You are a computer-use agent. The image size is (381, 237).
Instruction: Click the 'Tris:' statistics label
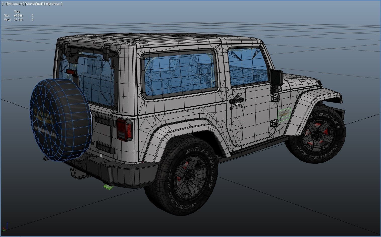(x=7, y=16)
